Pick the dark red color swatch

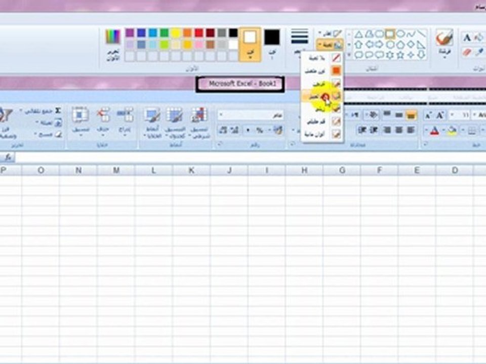210,32
